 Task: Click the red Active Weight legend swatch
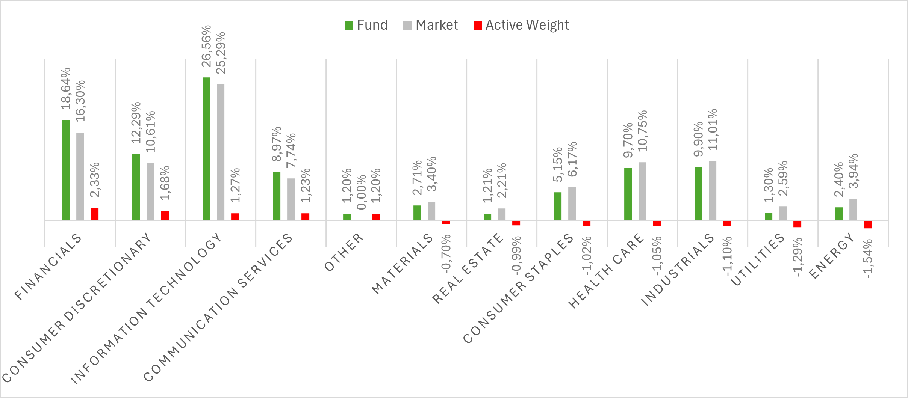coord(477,26)
